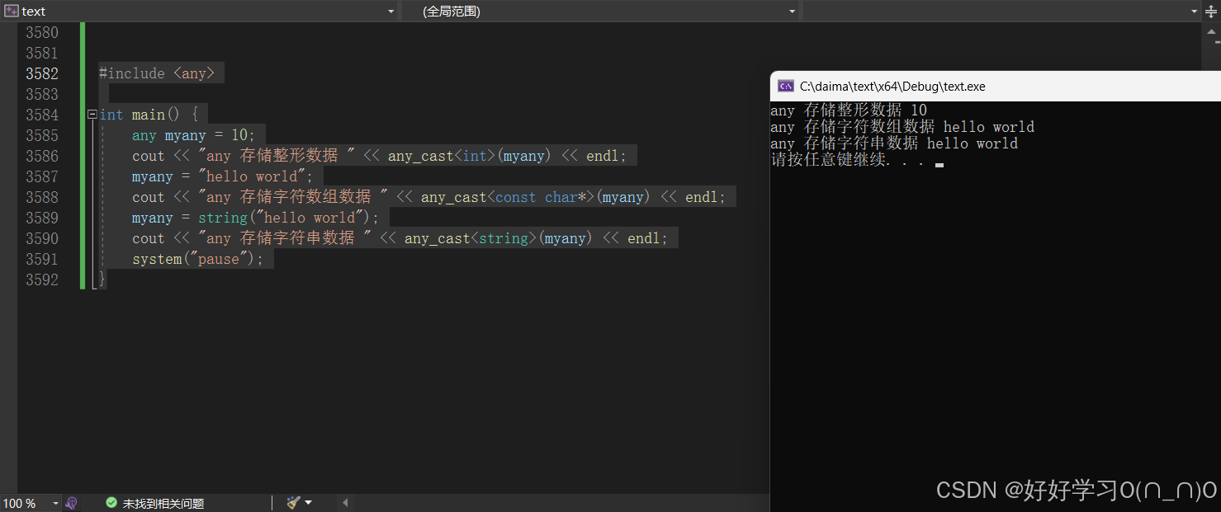Click the green modified-lines indicator bar
Image resolution: width=1221 pixels, height=512 pixels.
coord(80,165)
